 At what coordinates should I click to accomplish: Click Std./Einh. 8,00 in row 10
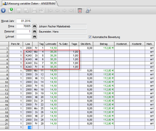(86, 82)
